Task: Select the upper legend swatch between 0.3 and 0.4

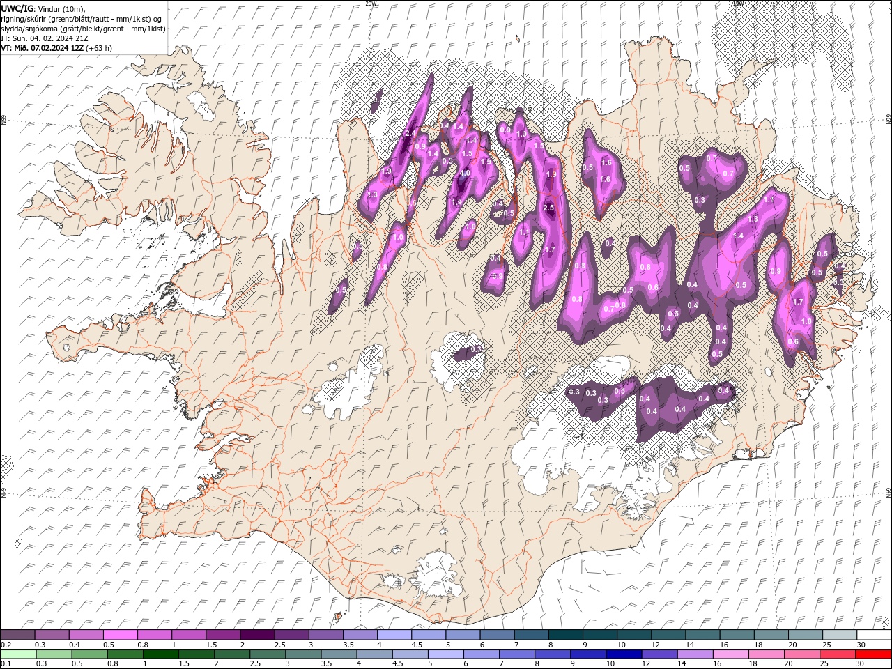Action: [x=52, y=635]
